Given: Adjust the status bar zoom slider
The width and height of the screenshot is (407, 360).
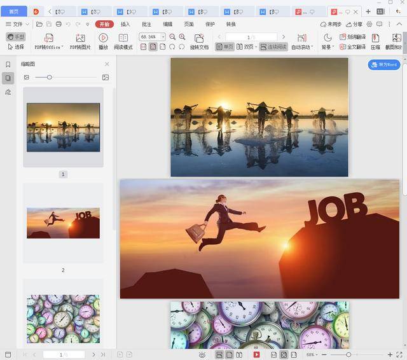Looking at the screenshot, I should (x=348, y=354).
